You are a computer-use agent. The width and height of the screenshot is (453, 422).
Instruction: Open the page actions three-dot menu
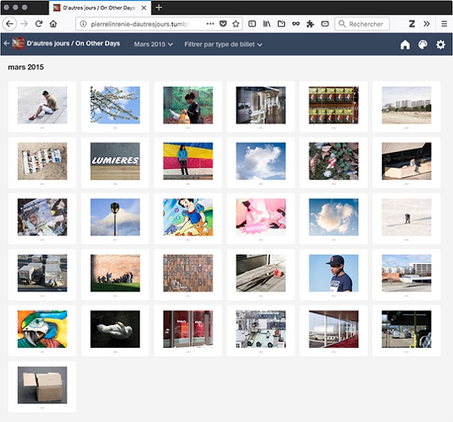coord(210,24)
